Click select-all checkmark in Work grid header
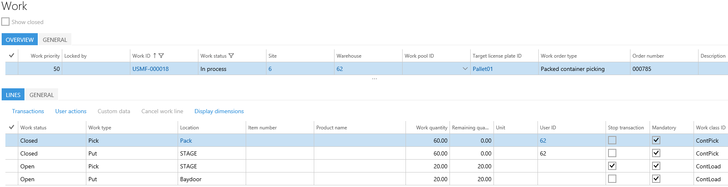Screen dimensions: 728x187 pos(12,56)
